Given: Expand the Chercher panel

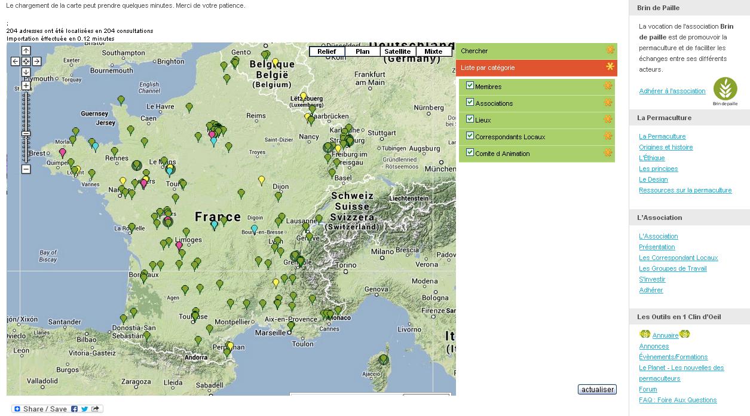Looking at the screenshot, I should click(610, 50).
